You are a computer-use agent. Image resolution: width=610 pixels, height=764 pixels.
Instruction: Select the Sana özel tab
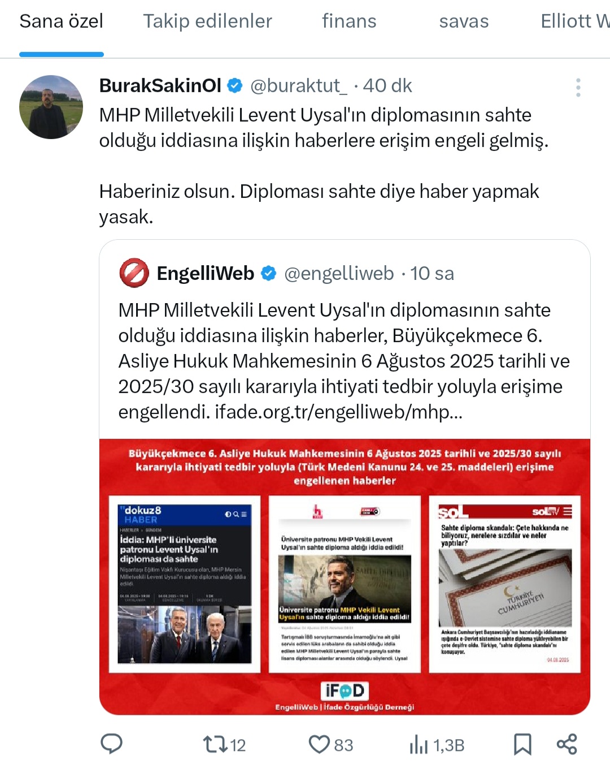(61, 21)
